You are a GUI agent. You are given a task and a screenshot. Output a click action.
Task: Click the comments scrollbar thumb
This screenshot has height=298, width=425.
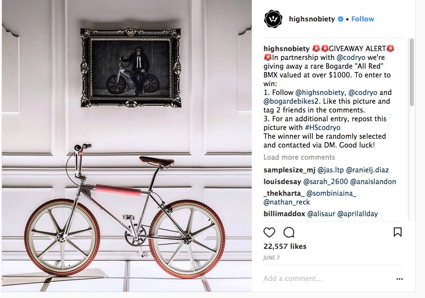pyautogui.click(x=412, y=72)
